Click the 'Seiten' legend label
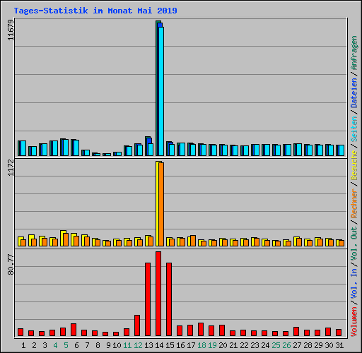Image resolution: width=362 pixels, height=353 pixels. click(354, 129)
